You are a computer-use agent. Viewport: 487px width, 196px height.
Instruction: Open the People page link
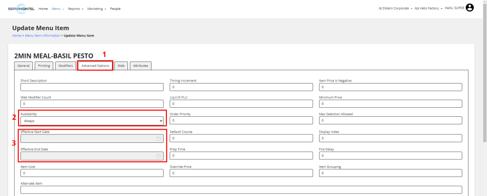click(x=115, y=9)
